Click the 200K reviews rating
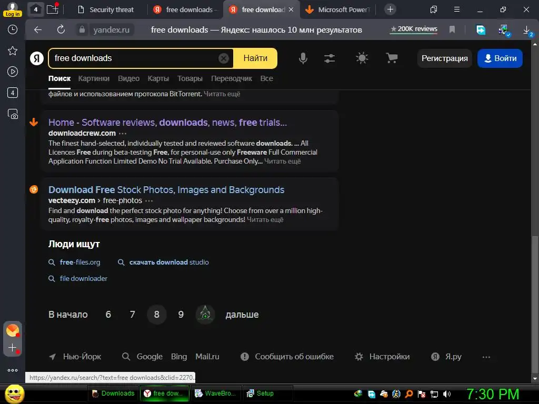The height and width of the screenshot is (404, 539). point(414,29)
